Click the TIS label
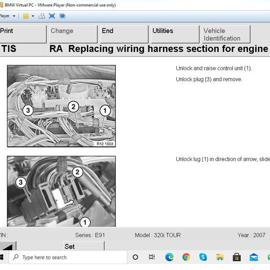 (9, 49)
